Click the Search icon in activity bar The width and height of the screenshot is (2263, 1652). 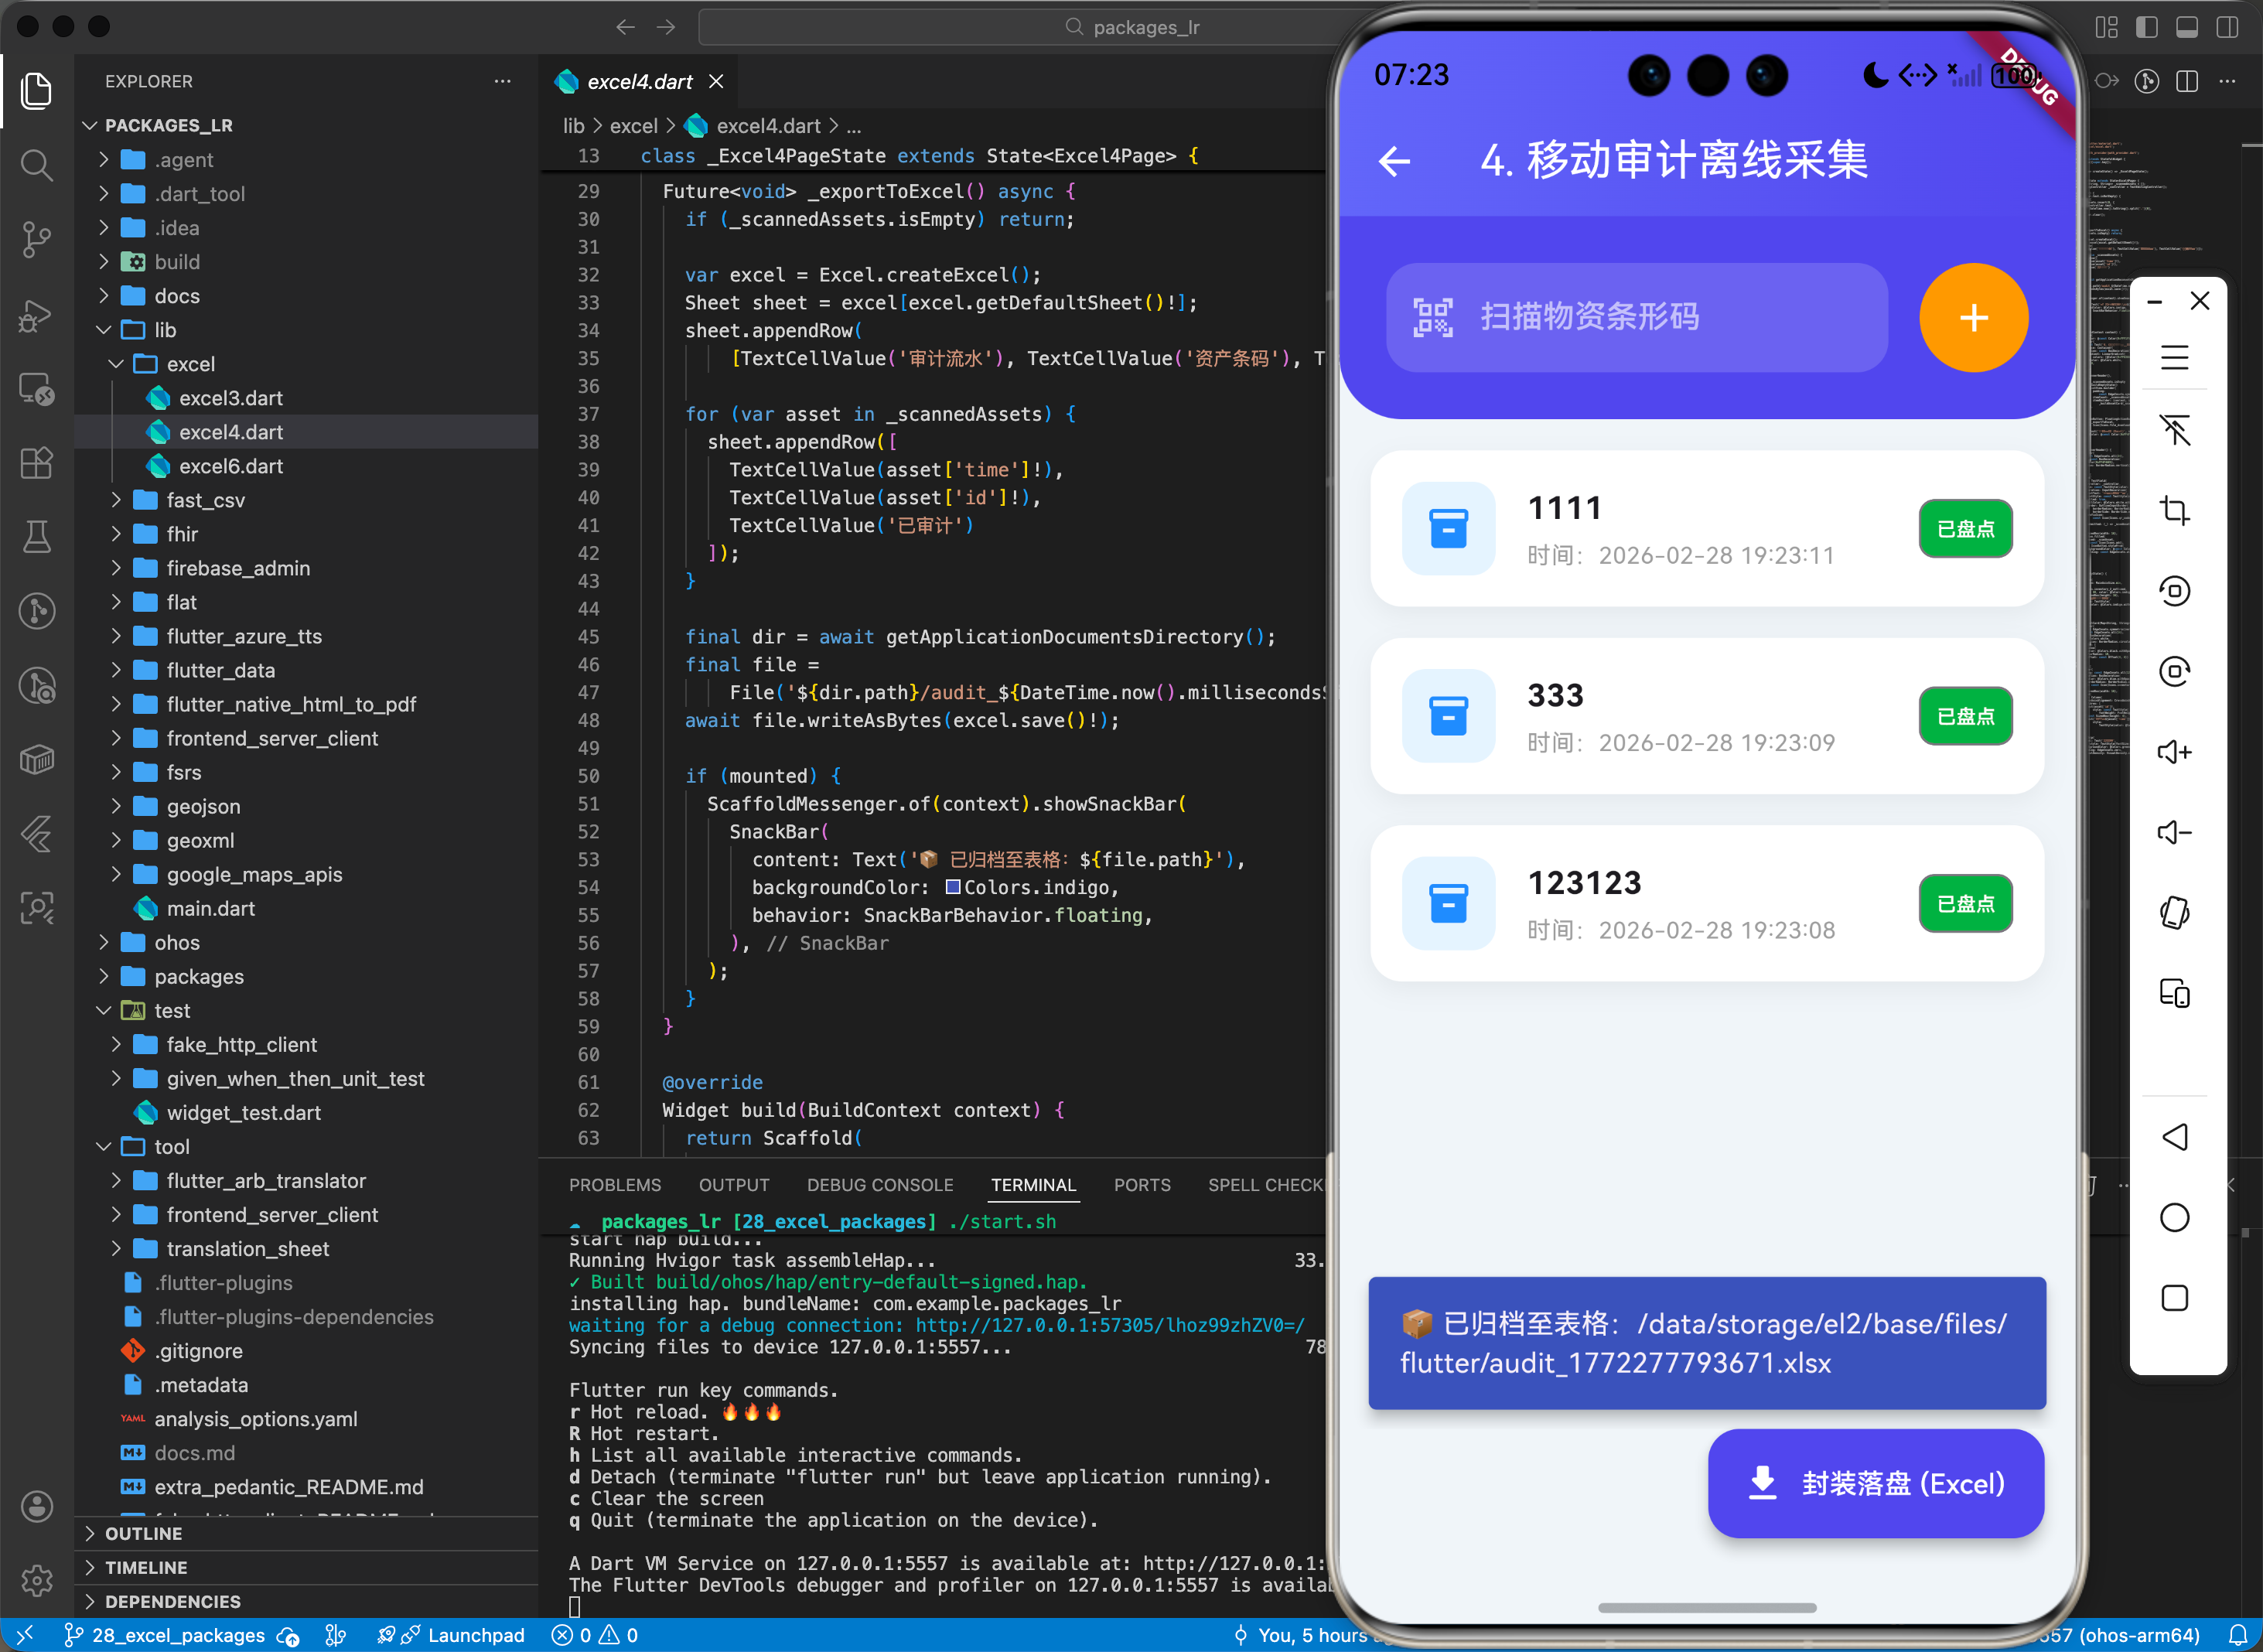point(36,164)
